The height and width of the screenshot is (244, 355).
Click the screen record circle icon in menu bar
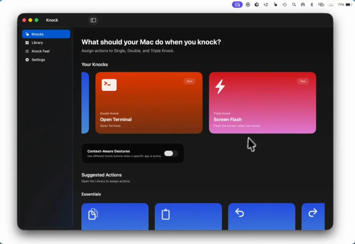pyautogui.click(x=248, y=4)
